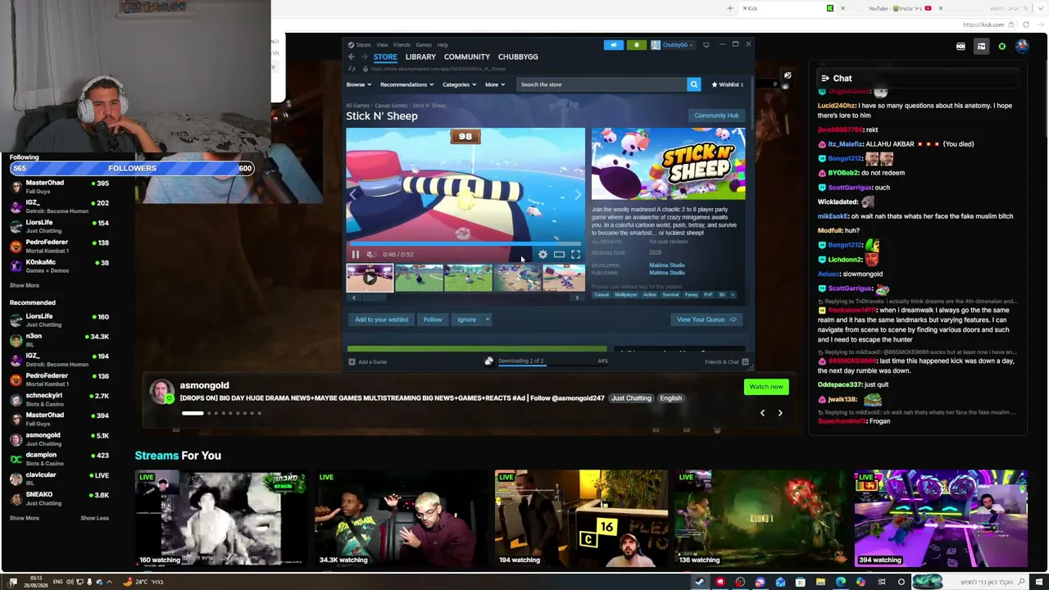Open the ChubbyGG account dropdown in Steam
The width and height of the screenshot is (1049, 590).
(x=673, y=45)
